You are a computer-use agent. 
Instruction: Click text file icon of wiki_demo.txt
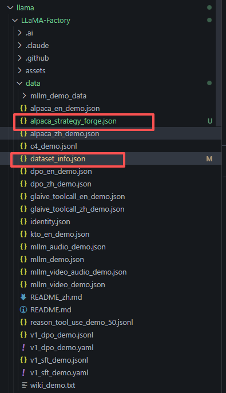coord(24,385)
